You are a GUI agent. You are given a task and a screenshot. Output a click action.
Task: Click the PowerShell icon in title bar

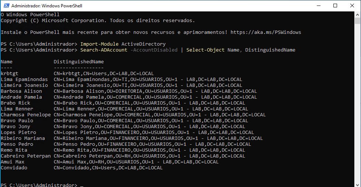tap(7, 6)
